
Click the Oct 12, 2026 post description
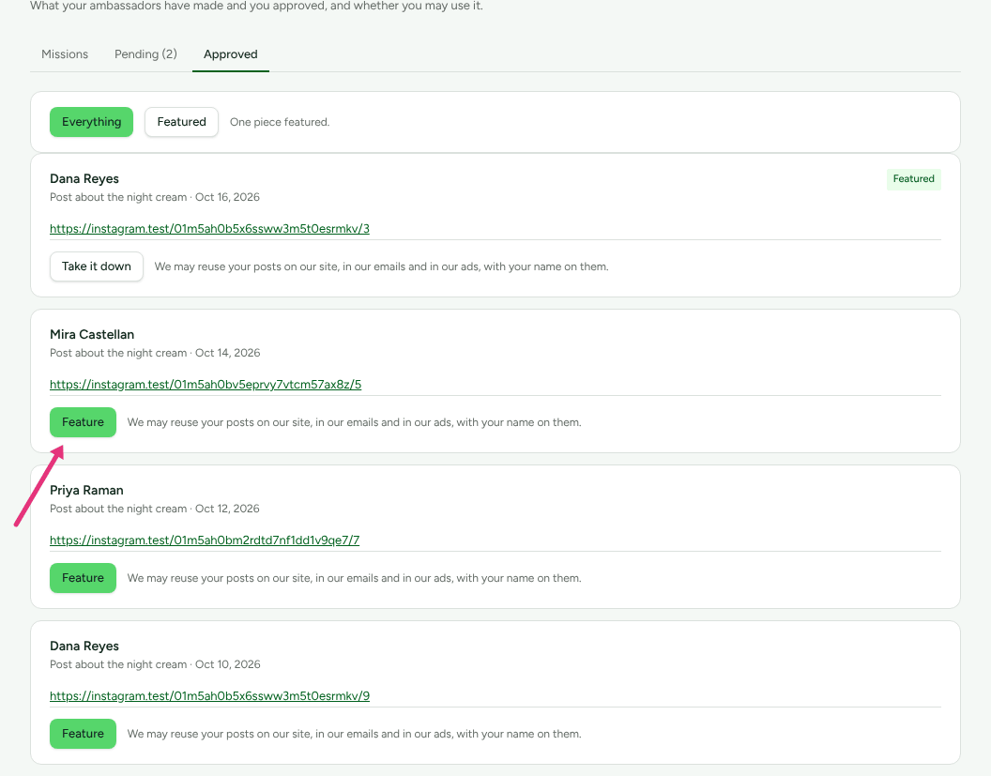[x=155, y=509]
